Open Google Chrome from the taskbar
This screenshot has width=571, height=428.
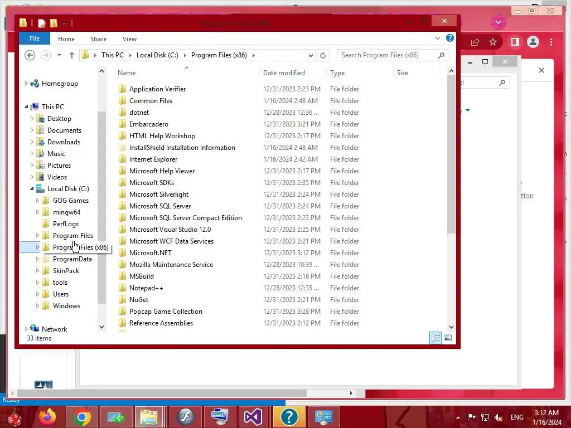(81, 417)
